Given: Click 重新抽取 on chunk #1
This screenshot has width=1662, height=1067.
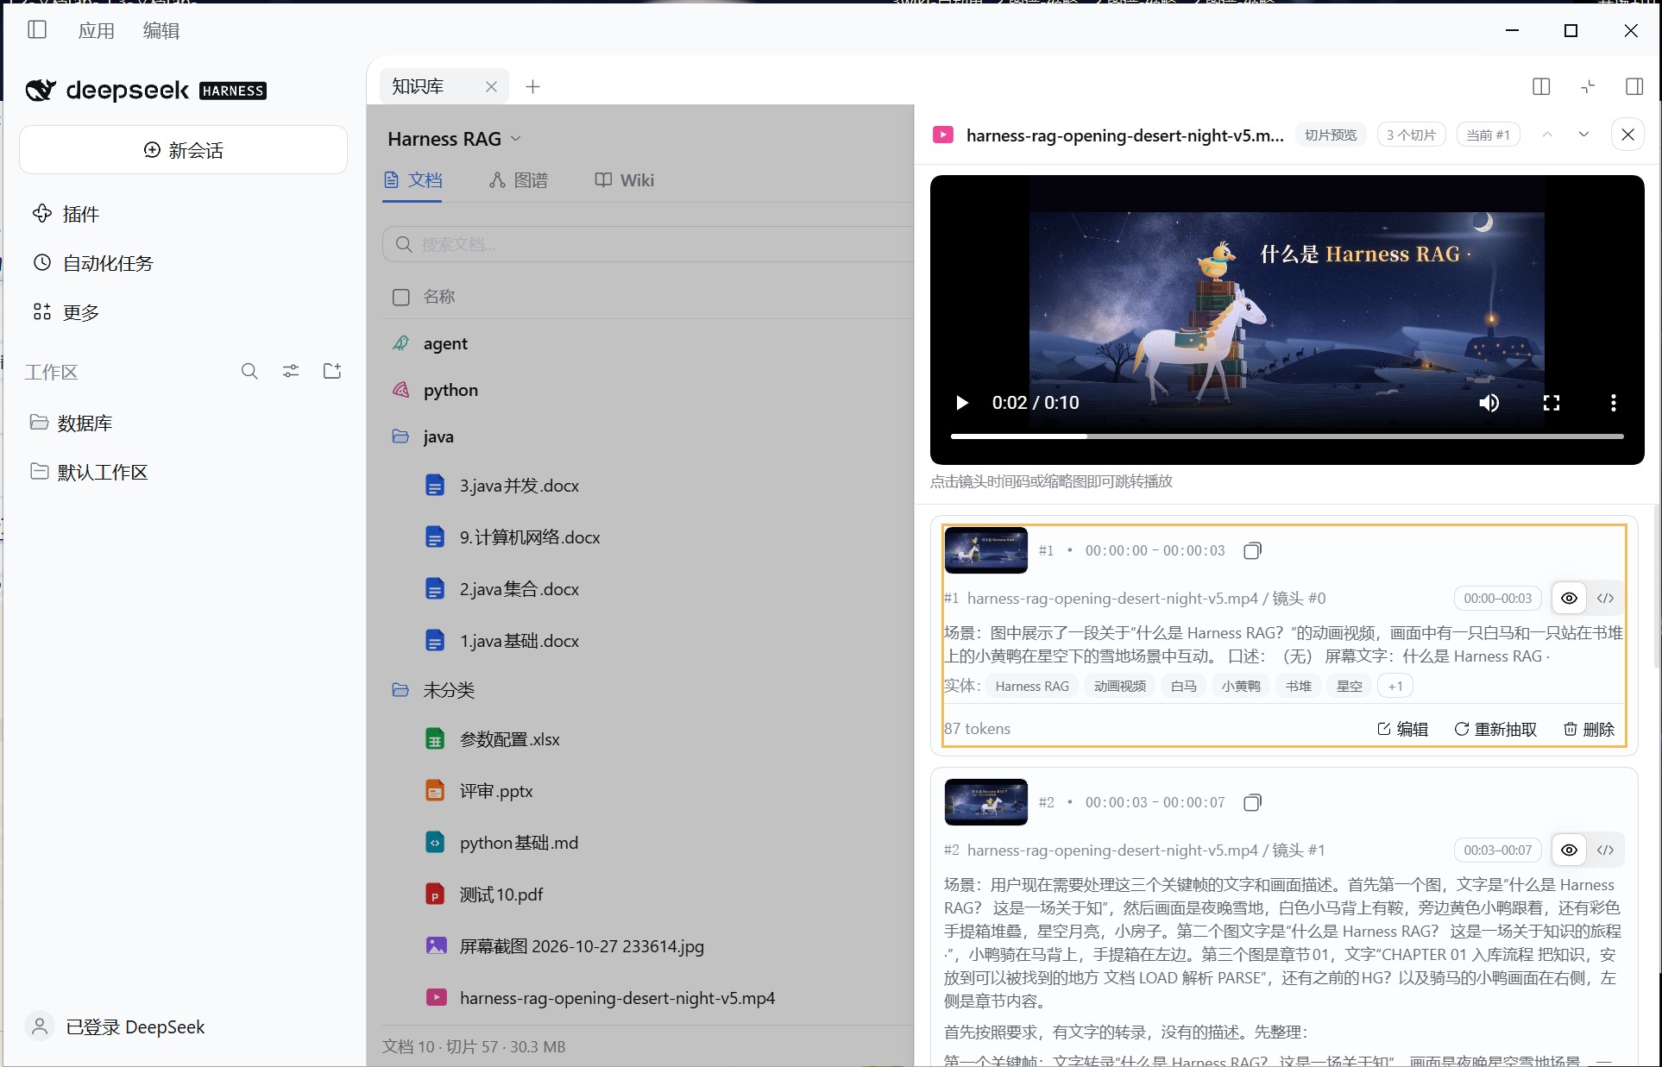Looking at the screenshot, I should coord(1495,729).
